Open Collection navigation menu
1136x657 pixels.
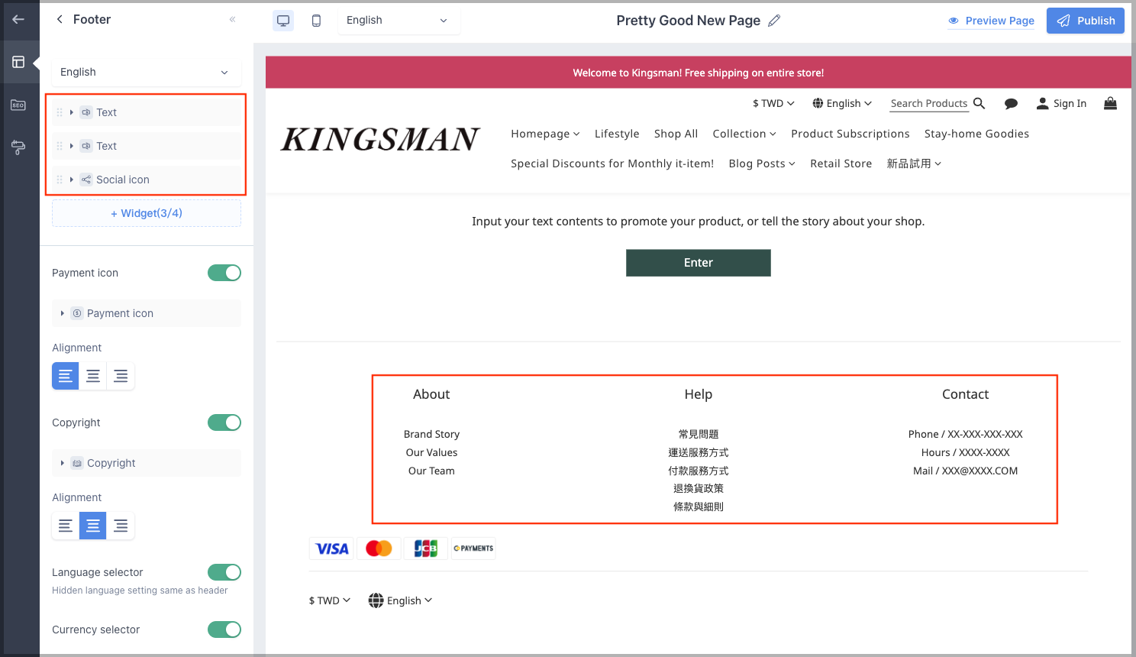[x=744, y=134]
